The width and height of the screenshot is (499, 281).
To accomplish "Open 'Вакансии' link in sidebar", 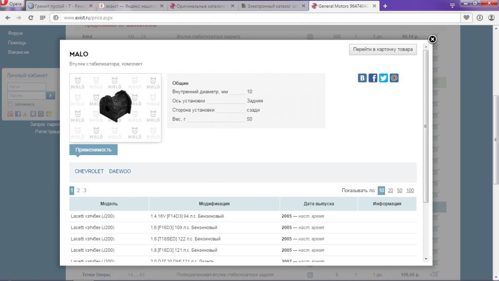I will coord(18,52).
